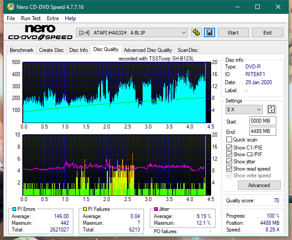Click the upper PI Errors graph
This screenshot has width=292, height=240.
(117, 93)
